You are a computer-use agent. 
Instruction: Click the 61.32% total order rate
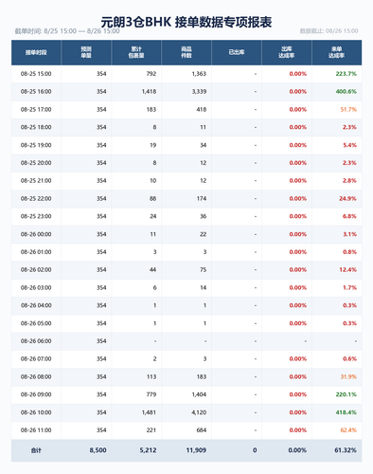tap(346, 450)
